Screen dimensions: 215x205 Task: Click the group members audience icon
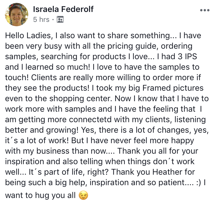pos(60,20)
